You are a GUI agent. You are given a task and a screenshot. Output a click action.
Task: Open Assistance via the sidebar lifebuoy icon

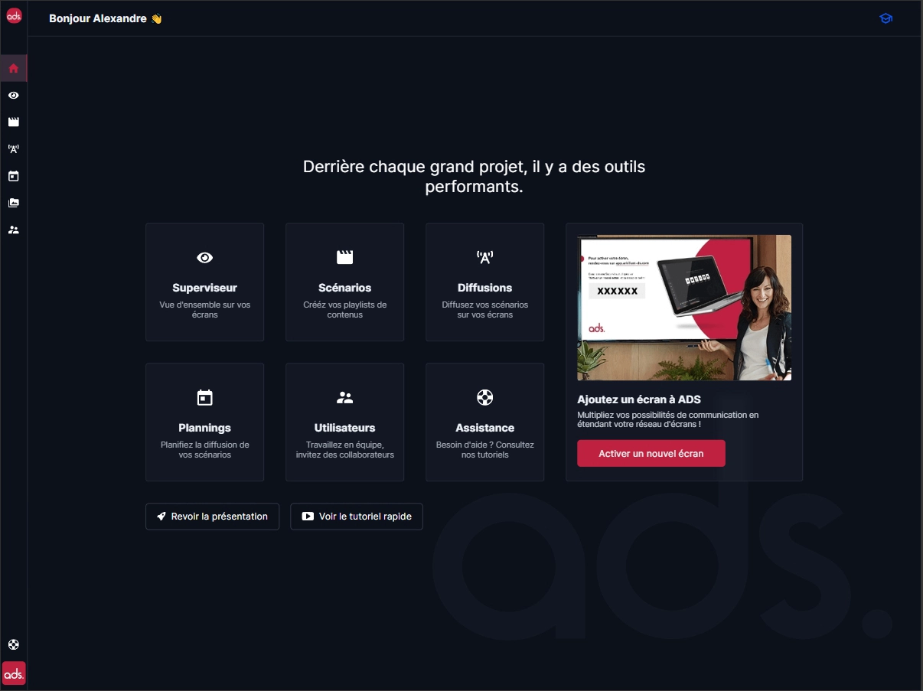pos(13,644)
